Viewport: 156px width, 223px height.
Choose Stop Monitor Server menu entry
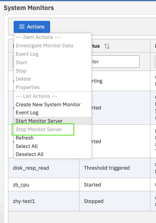(39, 130)
